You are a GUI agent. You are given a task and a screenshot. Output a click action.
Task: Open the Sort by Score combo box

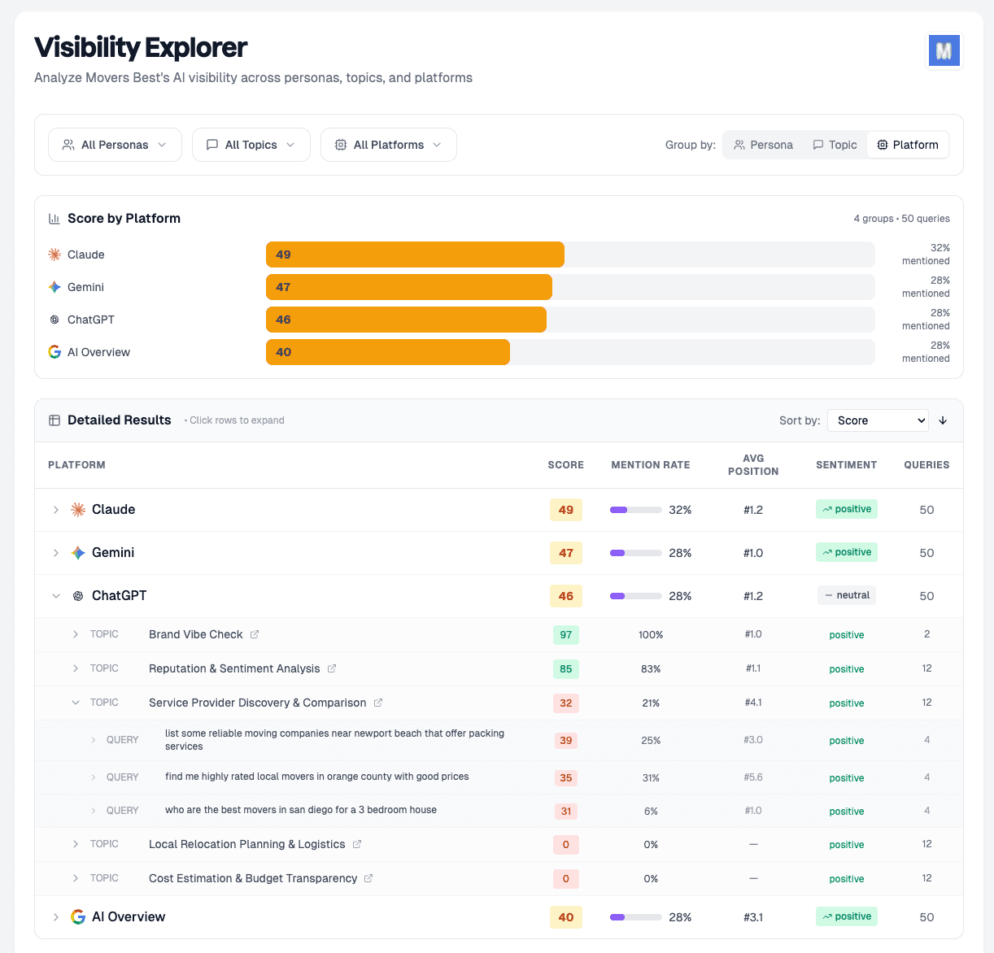pyautogui.click(x=878, y=420)
